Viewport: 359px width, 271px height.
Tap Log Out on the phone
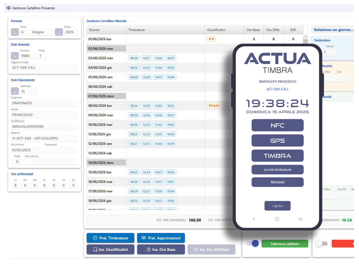(278, 206)
